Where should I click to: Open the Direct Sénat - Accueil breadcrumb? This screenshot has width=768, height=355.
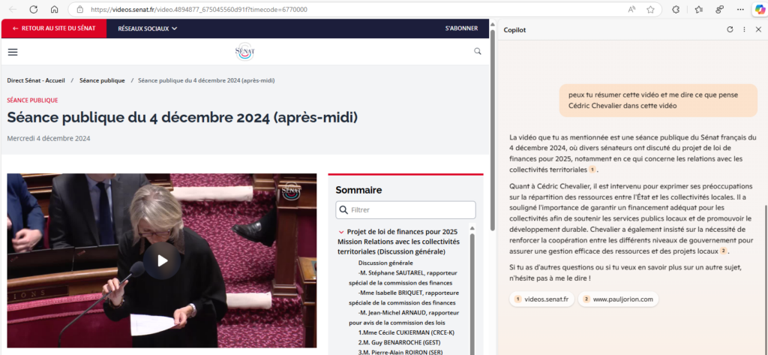pyautogui.click(x=36, y=80)
